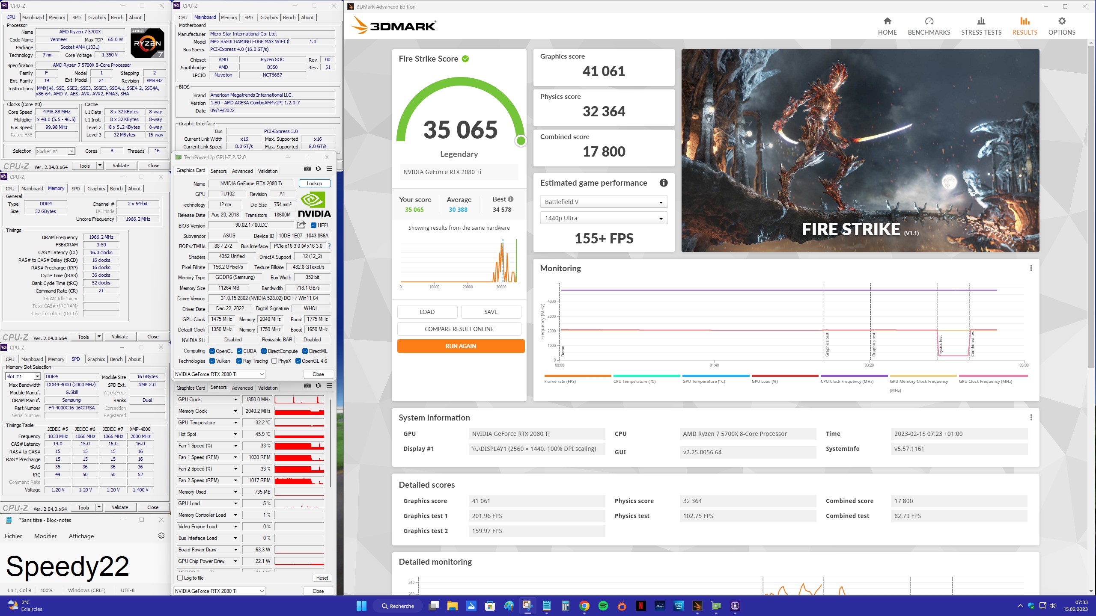Open Windows Start menu
Viewport: 1096px width, 616px height.
pyautogui.click(x=361, y=606)
